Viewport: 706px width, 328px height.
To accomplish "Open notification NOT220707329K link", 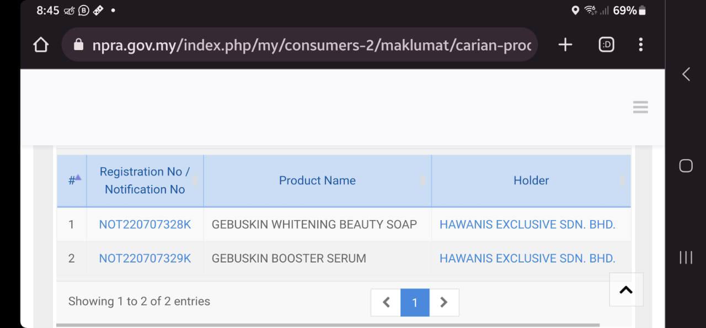I will 145,258.
